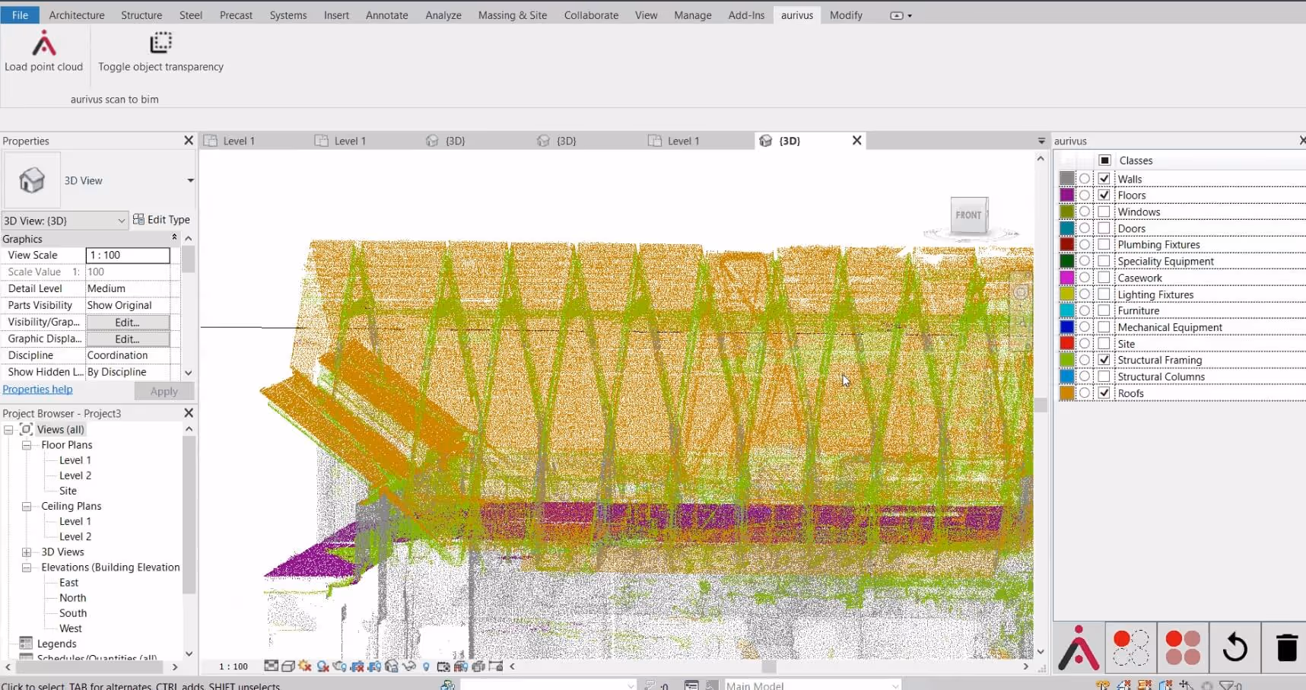Screen dimensions: 1306x690
Task: Click Toggle object transparency icon
Action: 160,43
